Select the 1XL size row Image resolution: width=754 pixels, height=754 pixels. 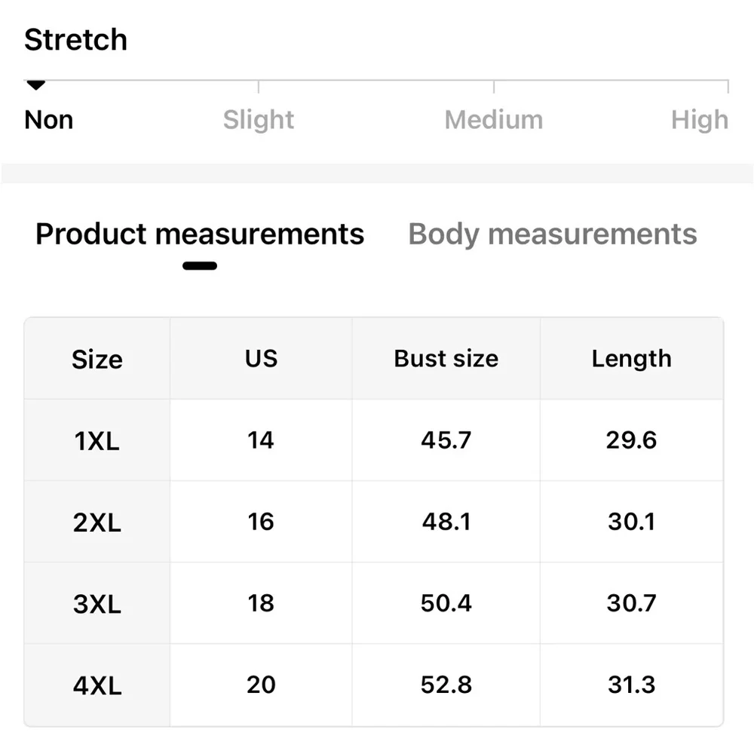tap(97, 441)
